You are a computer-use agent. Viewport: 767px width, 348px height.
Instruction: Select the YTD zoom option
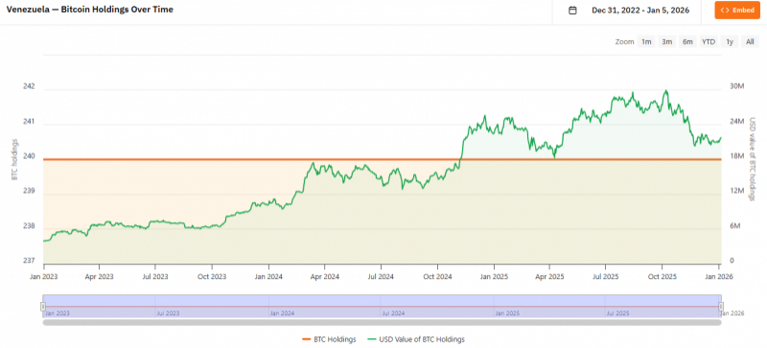tap(709, 42)
